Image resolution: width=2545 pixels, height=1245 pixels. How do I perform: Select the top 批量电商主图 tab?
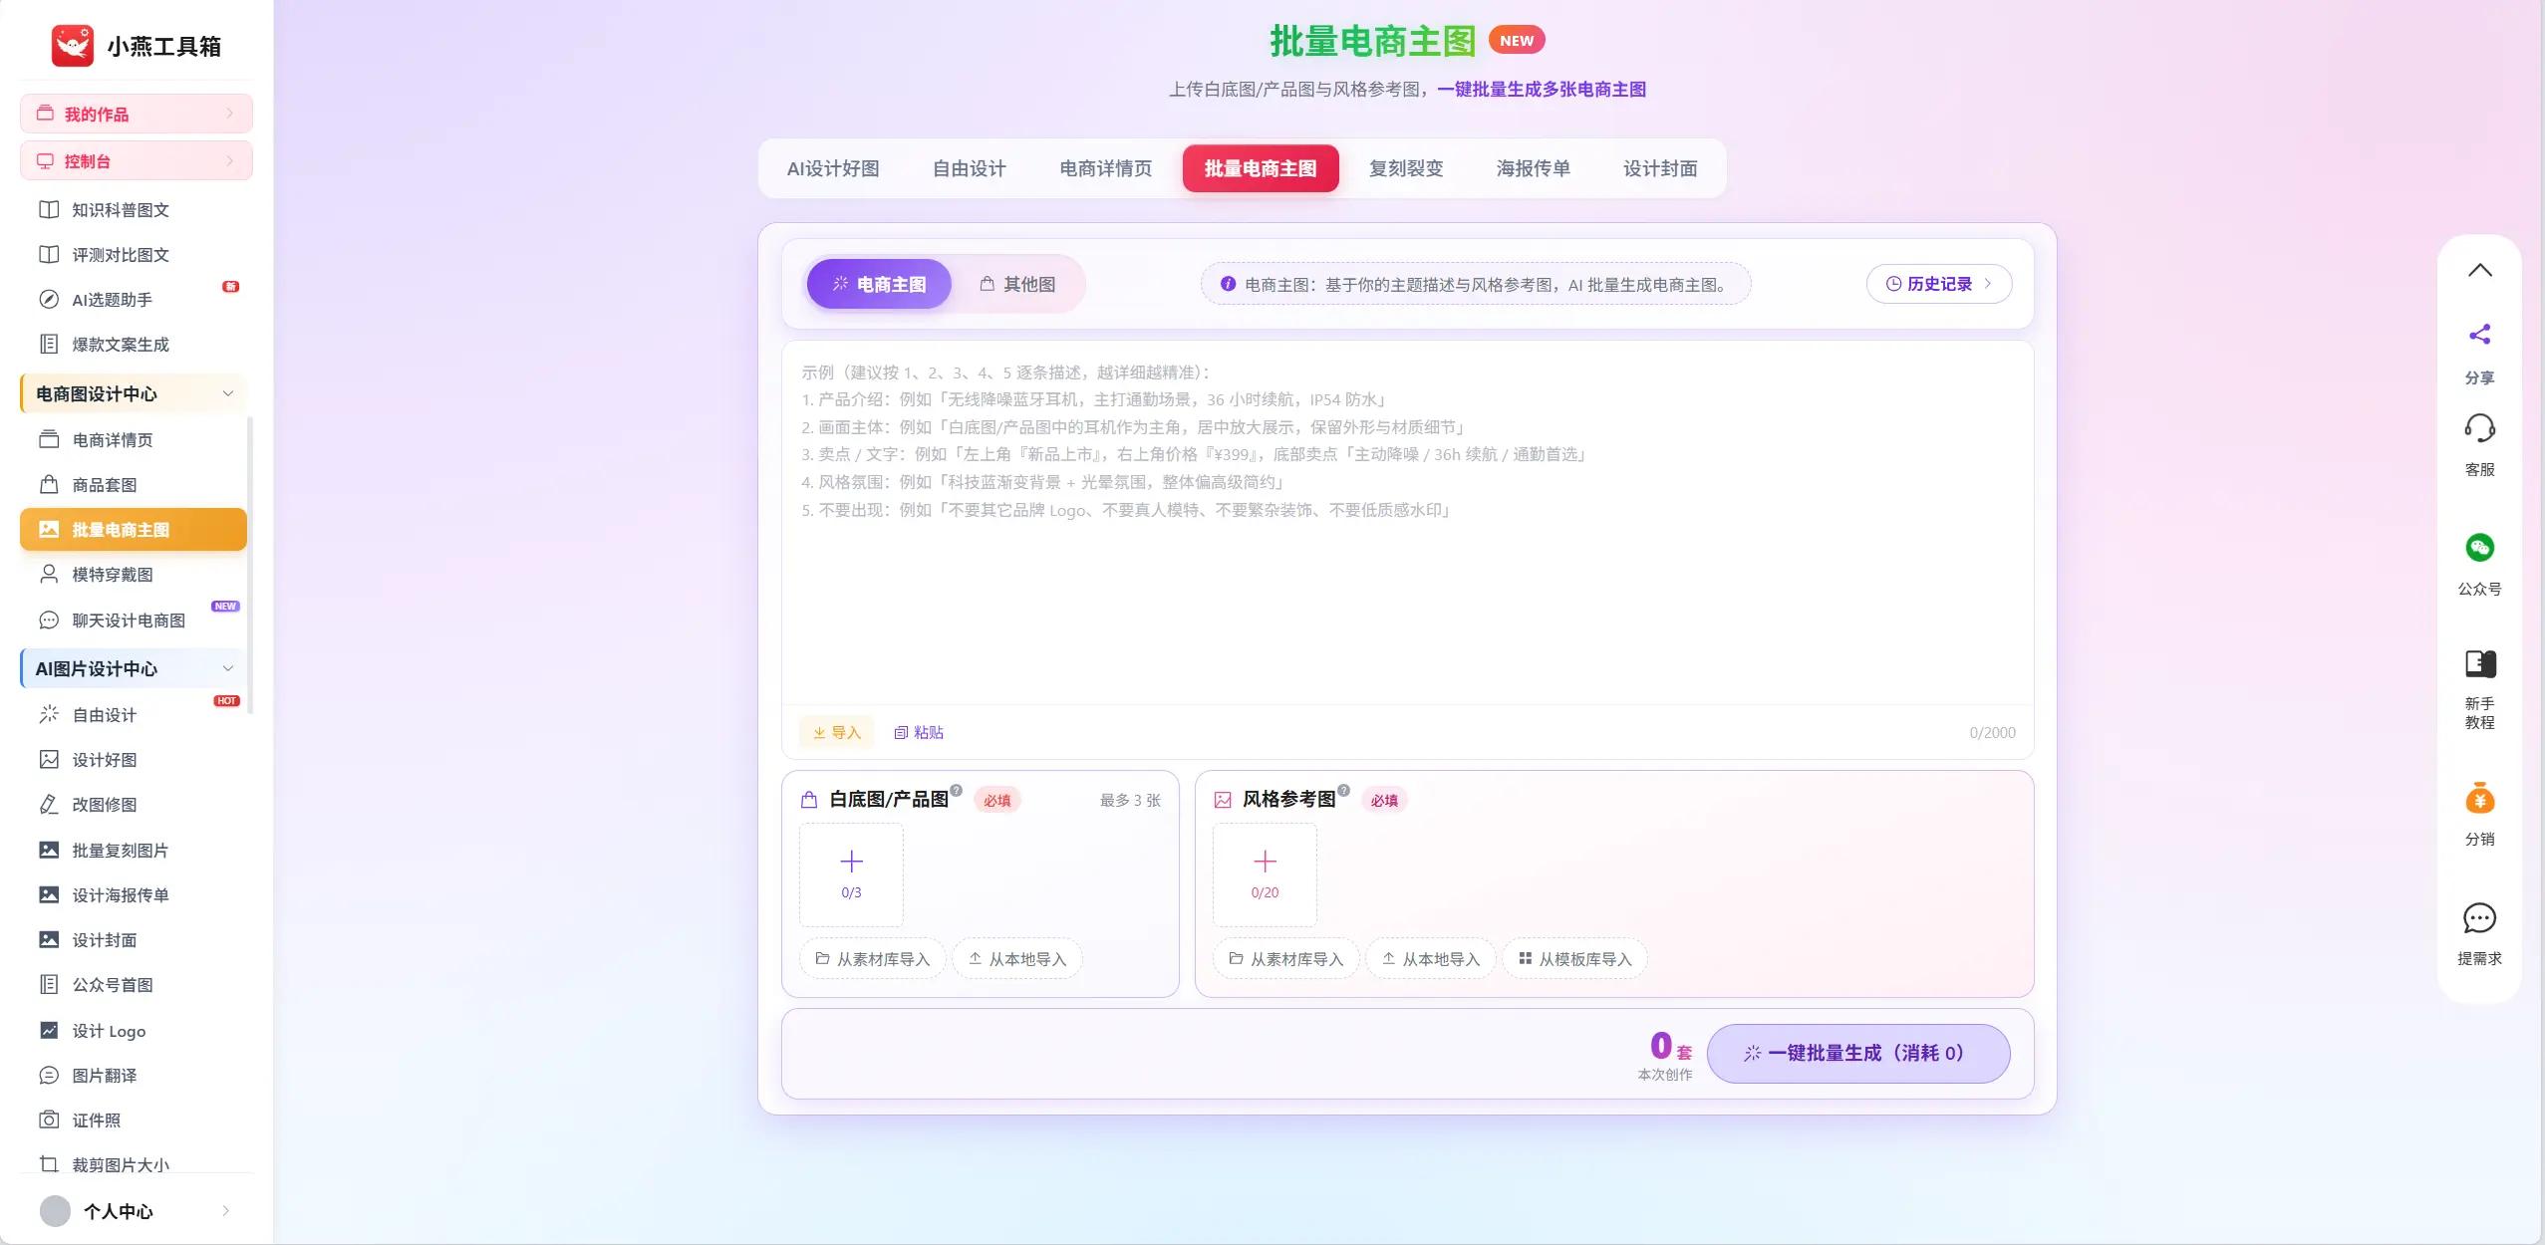(1261, 168)
